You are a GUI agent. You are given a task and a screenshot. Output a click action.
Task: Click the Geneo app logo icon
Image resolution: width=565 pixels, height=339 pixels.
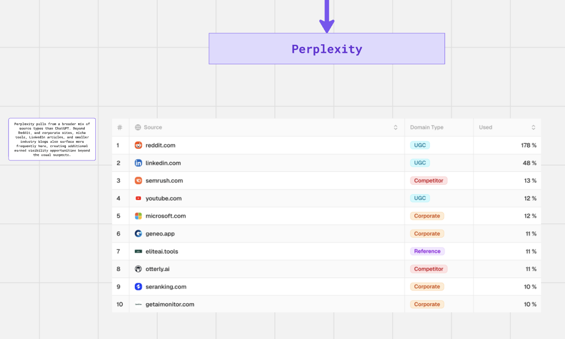click(x=138, y=234)
